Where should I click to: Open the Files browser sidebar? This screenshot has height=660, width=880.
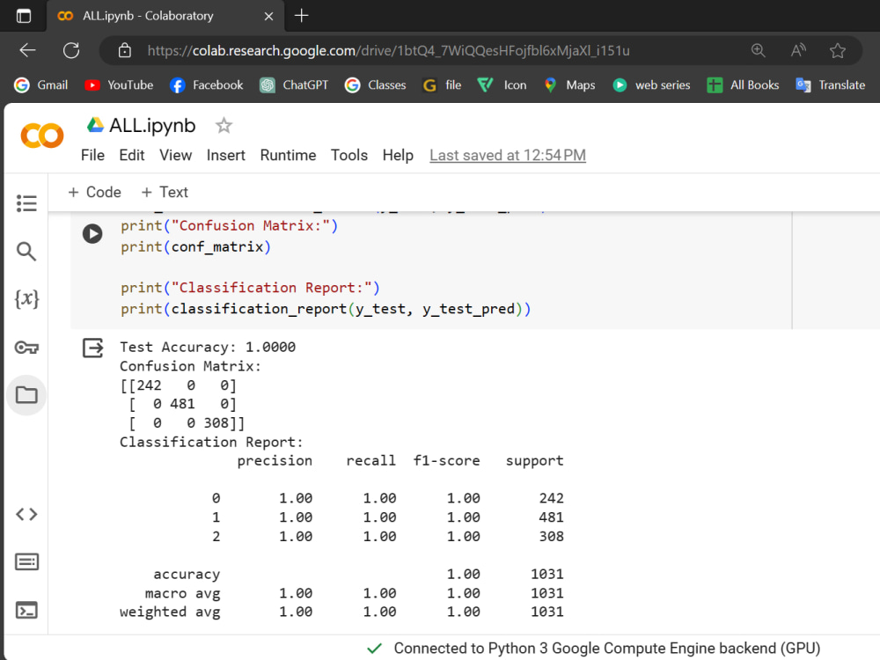(x=26, y=395)
